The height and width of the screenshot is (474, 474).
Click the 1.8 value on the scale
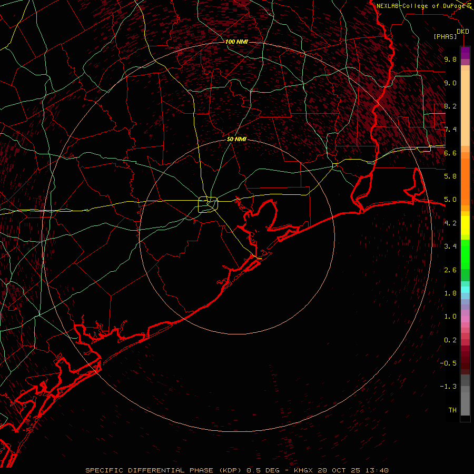(x=450, y=293)
